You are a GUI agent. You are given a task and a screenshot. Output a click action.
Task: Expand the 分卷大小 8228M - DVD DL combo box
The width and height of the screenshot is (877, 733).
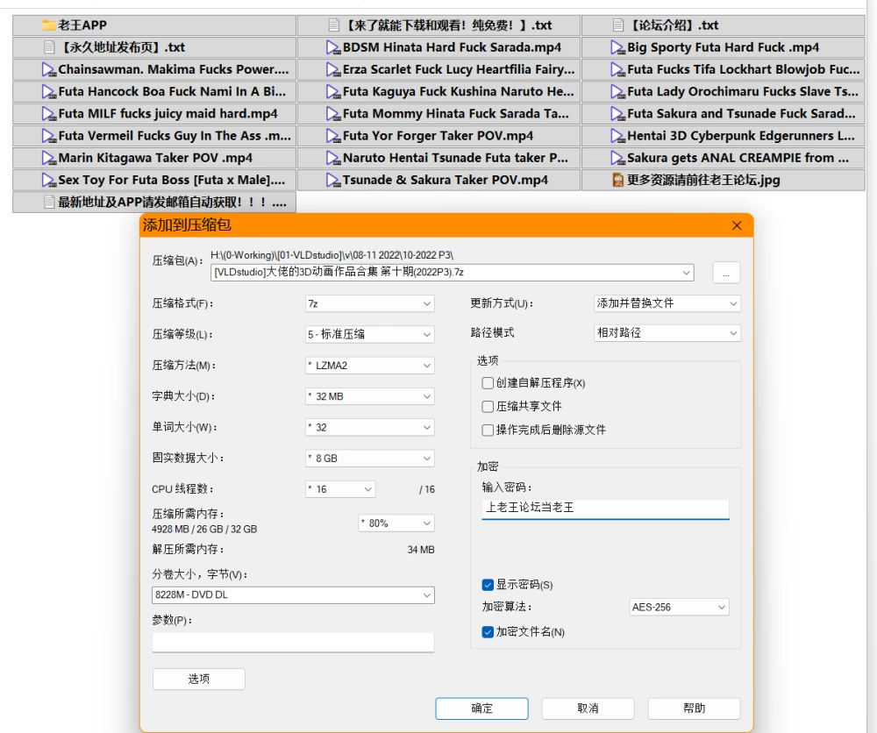click(293, 594)
